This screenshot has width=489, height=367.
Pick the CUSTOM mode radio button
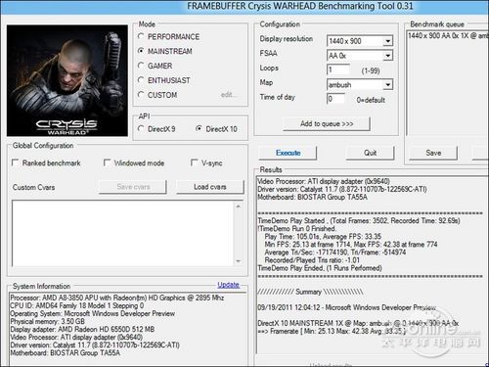[141, 95]
